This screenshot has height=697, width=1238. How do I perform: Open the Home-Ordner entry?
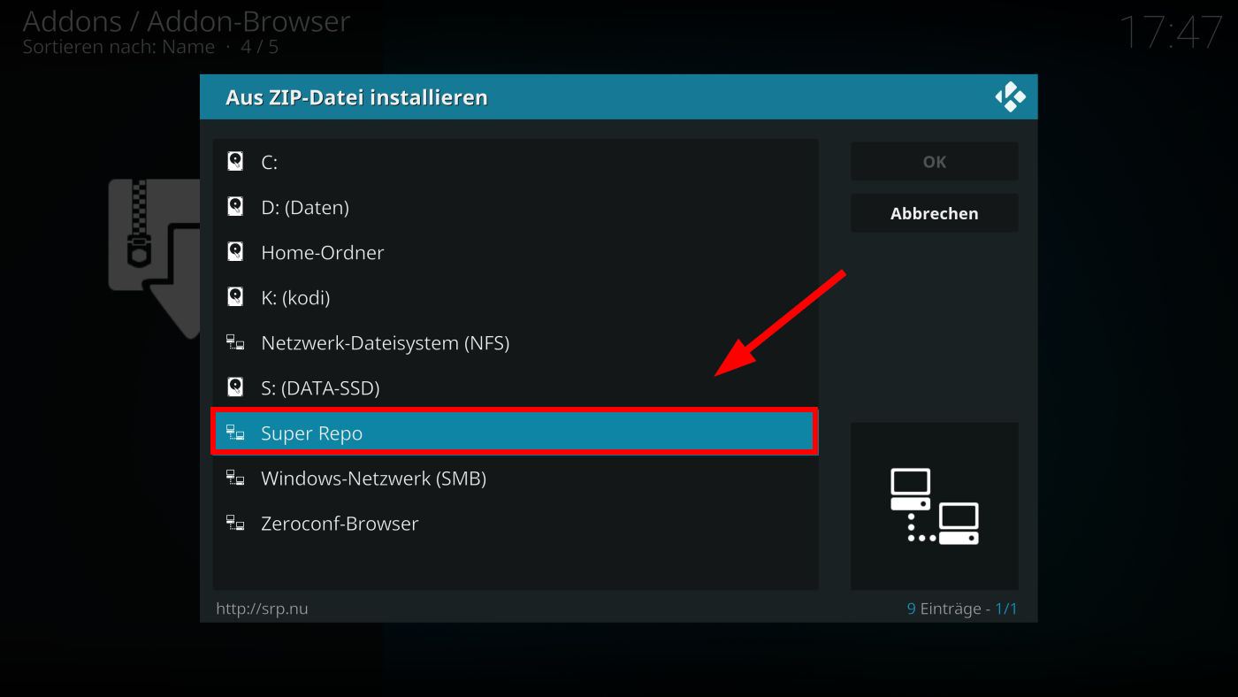tap(516, 252)
